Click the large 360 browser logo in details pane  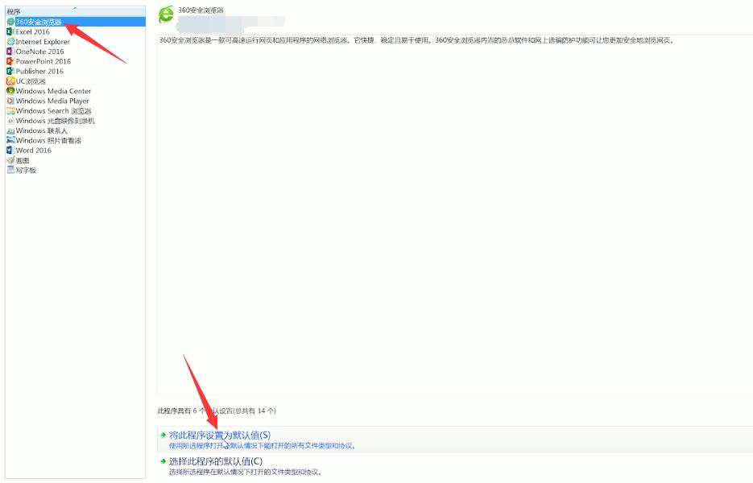[166, 14]
